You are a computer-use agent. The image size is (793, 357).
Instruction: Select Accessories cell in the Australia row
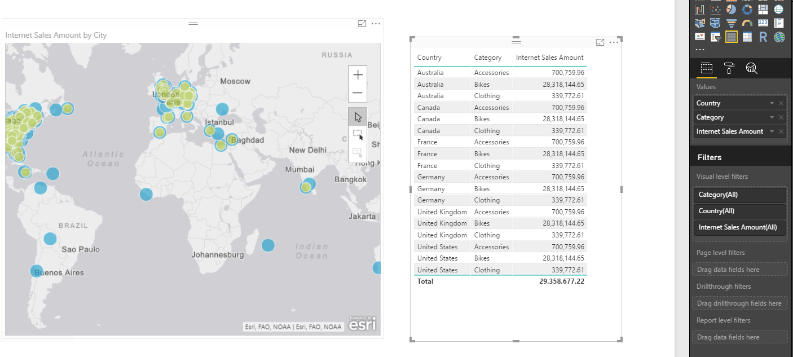[491, 73]
